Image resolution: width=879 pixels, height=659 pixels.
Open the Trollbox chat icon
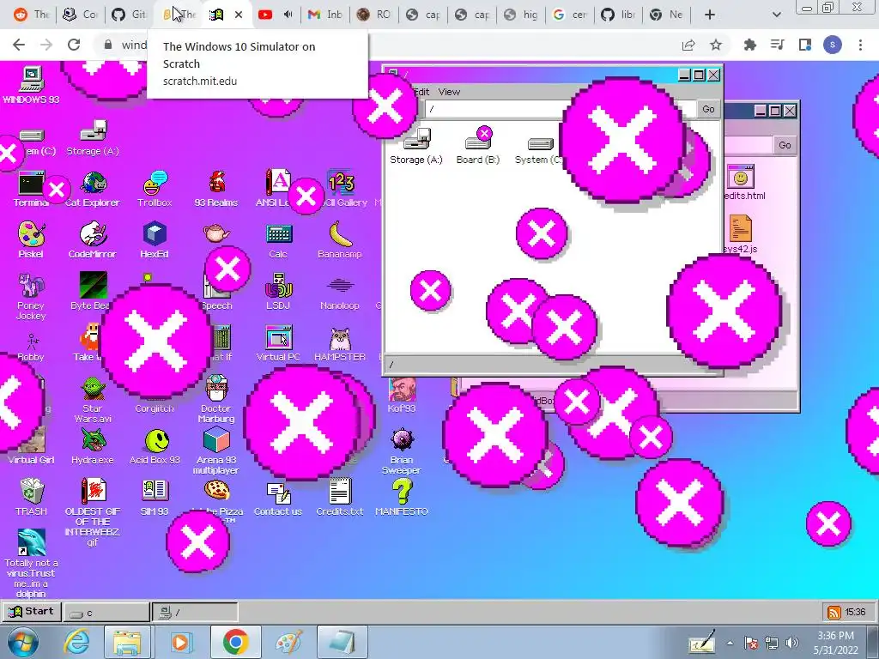click(155, 190)
